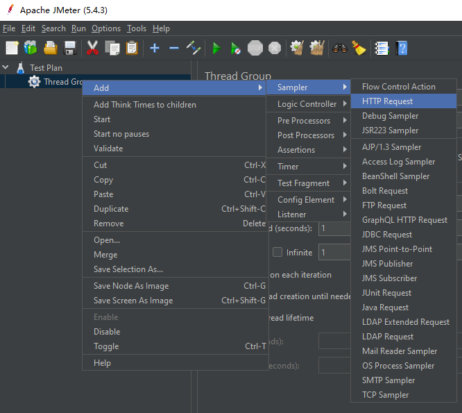Screen dimensions: 462x413
Task: Click the Open file folder icon
Action: pyautogui.click(x=51, y=48)
